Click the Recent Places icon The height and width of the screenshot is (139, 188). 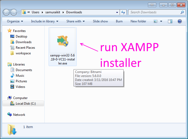[x=12, y=48]
